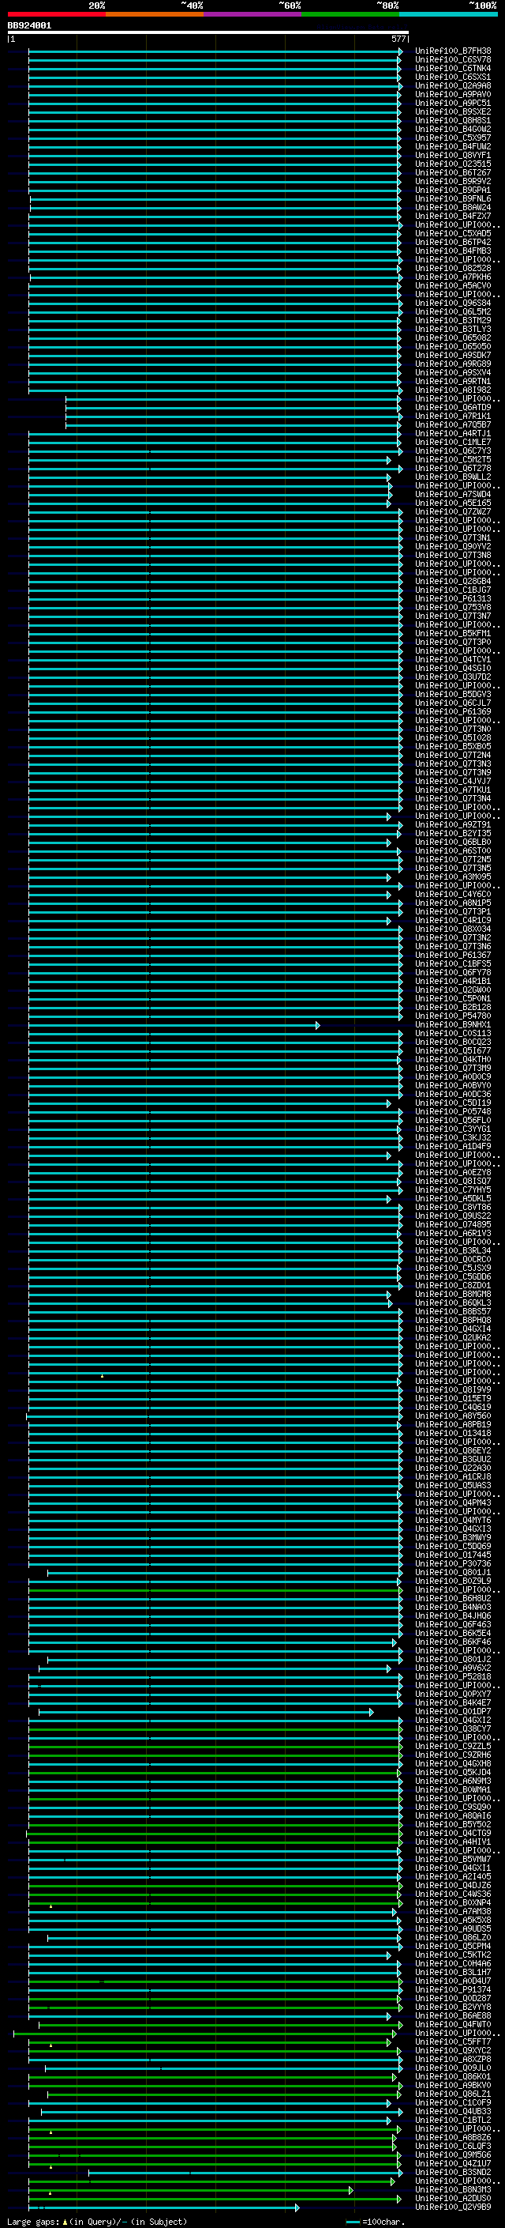Screen dimensions: 505x2228
Task: Click the short alignment bar for B9NHX1
Action: point(174,1025)
